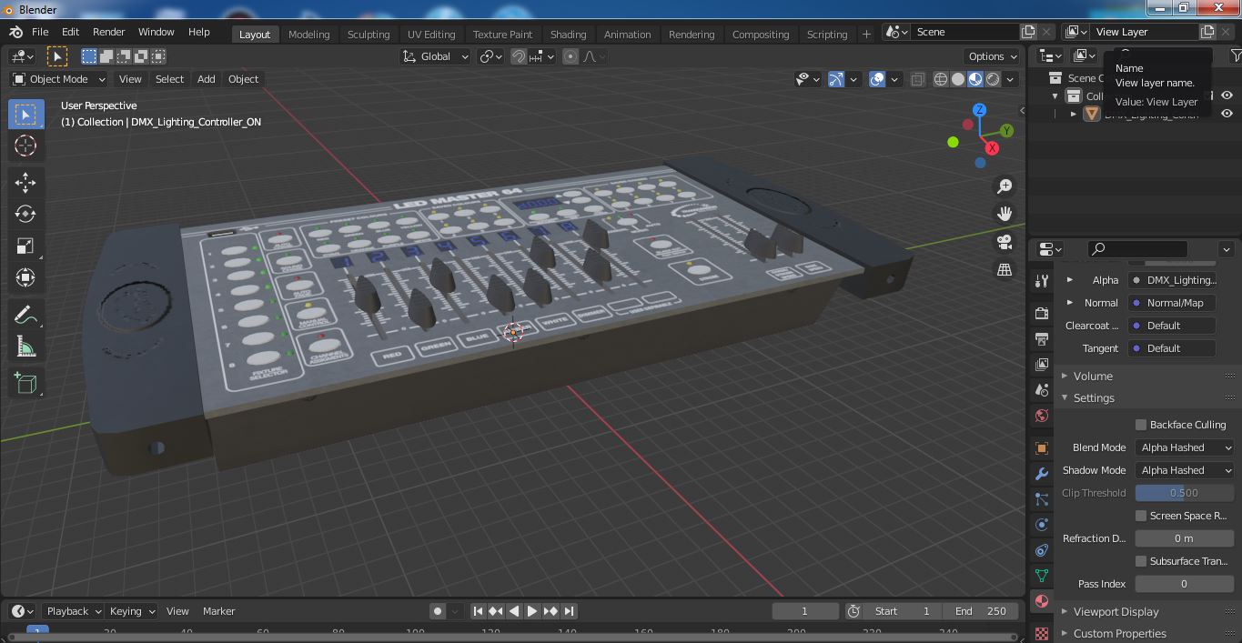Open the Output properties tab
Viewport: 1242px width, 643px height.
(1042, 338)
